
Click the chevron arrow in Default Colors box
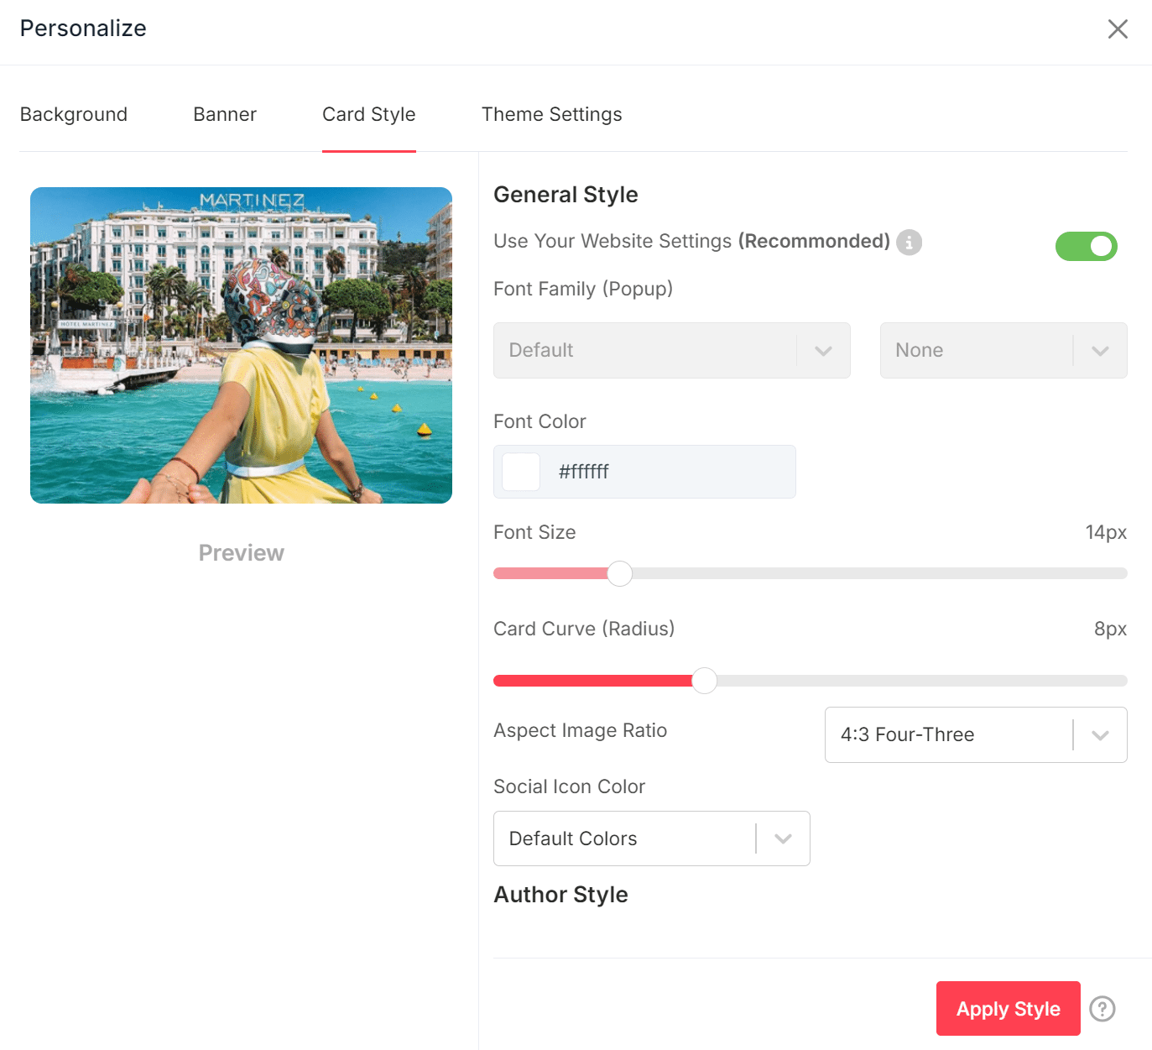click(783, 838)
